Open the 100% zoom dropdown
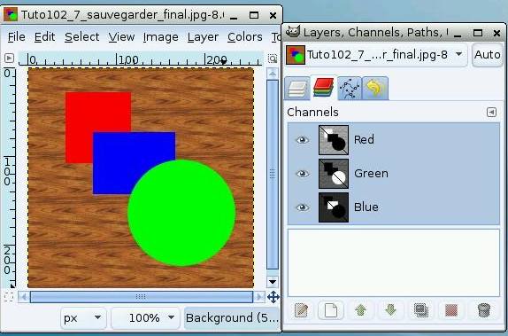This screenshot has width=508, height=336. (145, 317)
